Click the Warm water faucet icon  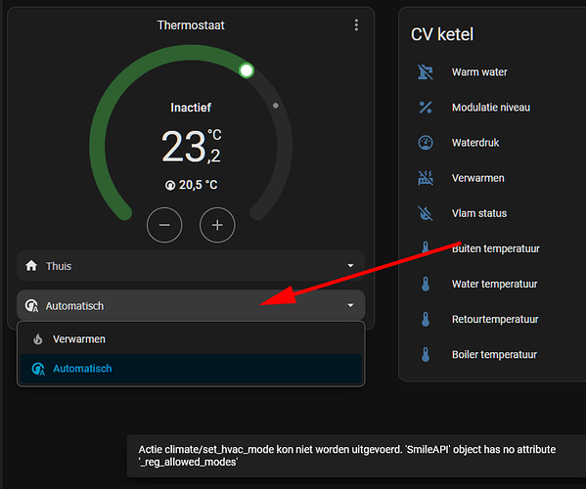pos(426,72)
